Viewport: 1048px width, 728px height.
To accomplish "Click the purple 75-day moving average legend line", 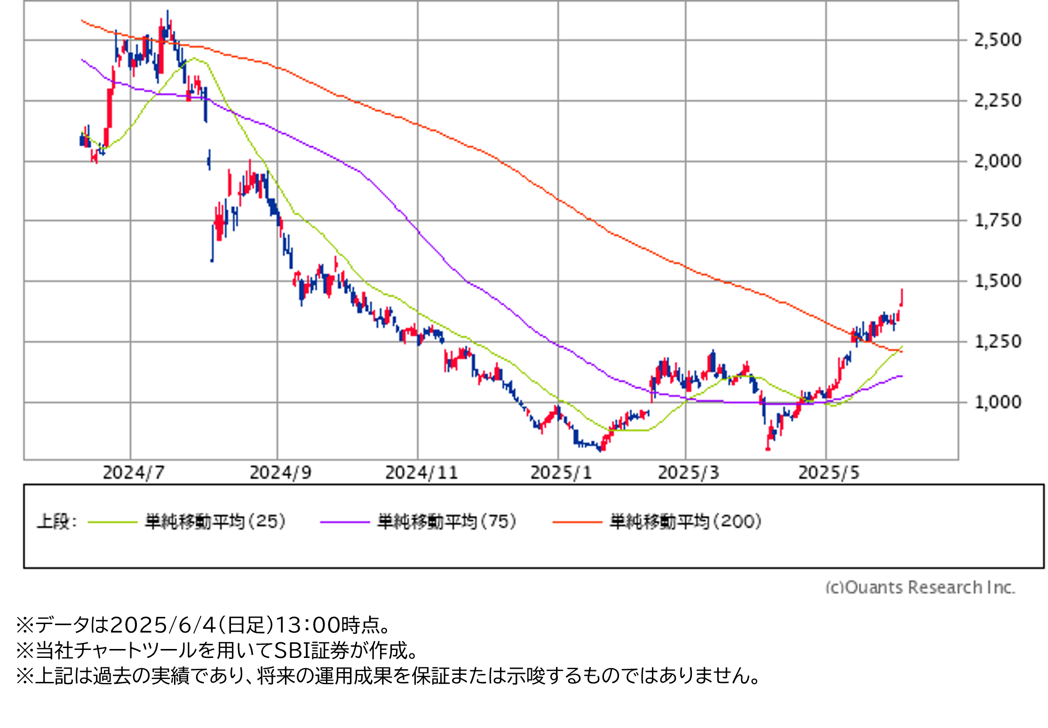I will (345, 522).
